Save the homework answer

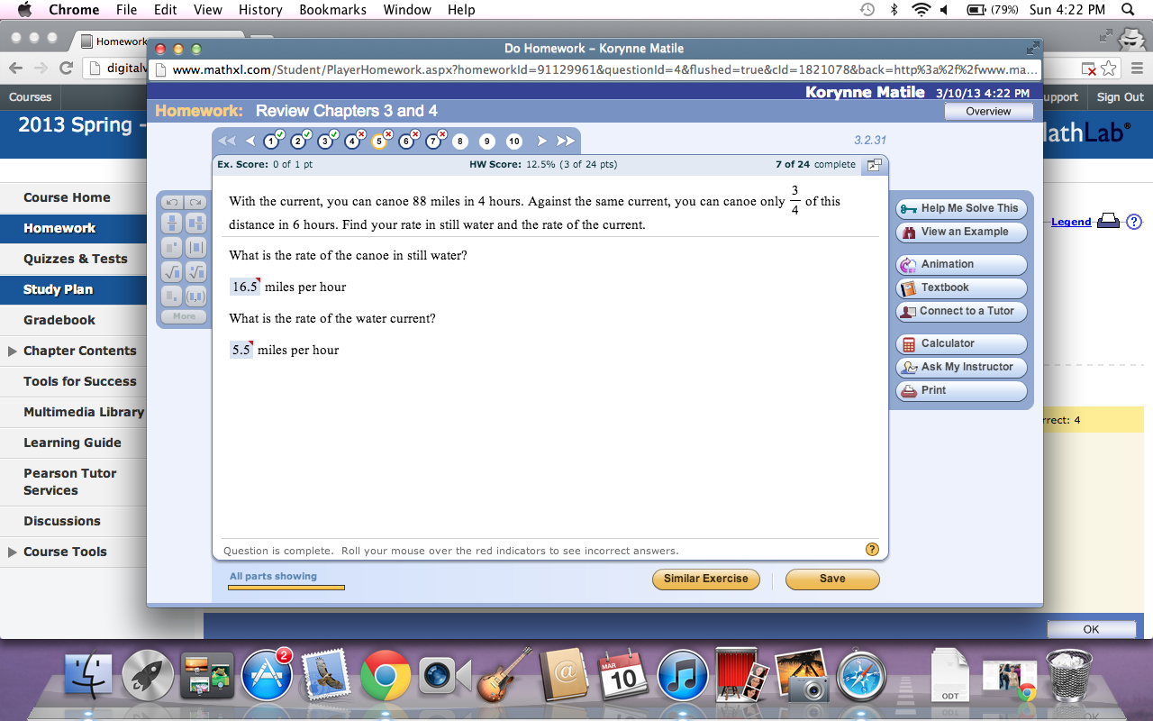pyautogui.click(x=832, y=579)
